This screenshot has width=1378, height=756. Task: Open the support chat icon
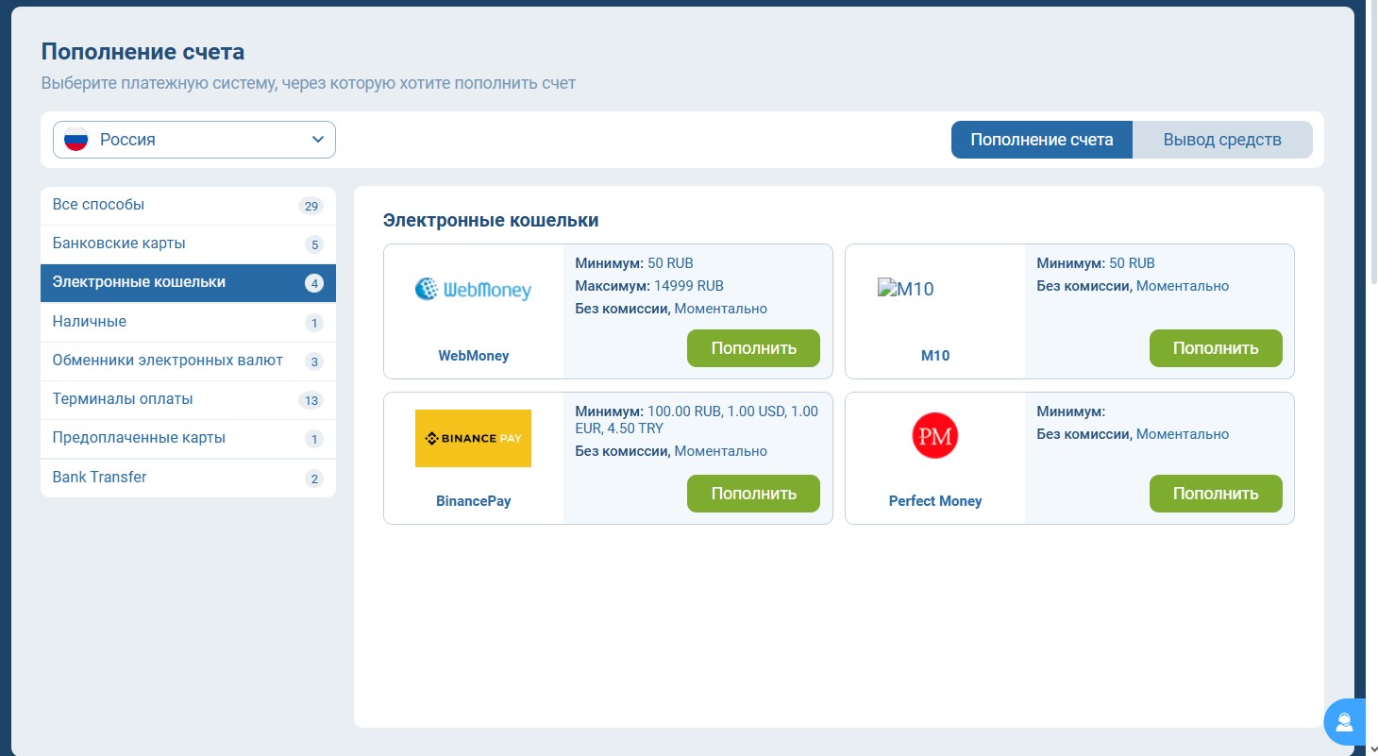coord(1345,723)
